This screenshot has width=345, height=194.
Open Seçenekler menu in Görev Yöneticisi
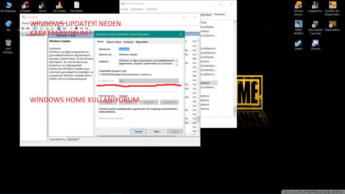pyautogui.click(x=137, y=9)
